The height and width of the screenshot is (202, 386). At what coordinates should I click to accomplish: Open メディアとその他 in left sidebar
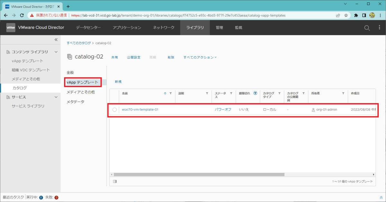pyautogui.click(x=26, y=79)
